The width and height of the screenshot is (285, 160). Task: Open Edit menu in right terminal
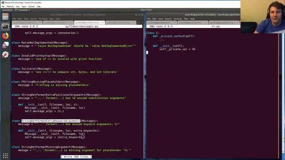(155, 19)
